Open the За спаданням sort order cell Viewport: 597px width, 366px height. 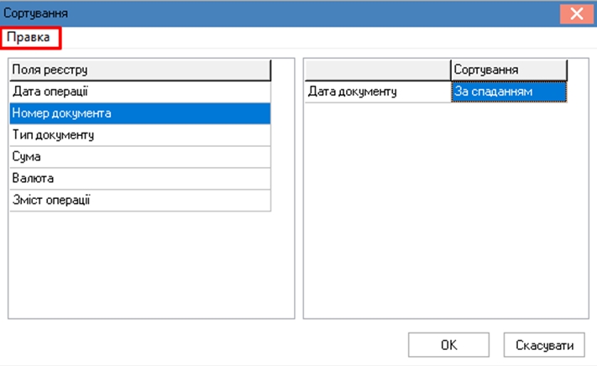coord(509,91)
